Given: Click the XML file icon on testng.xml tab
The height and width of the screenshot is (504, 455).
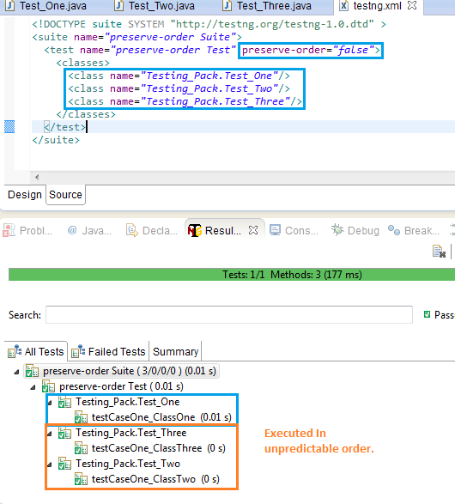Looking at the screenshot, I should click(343, 6).
